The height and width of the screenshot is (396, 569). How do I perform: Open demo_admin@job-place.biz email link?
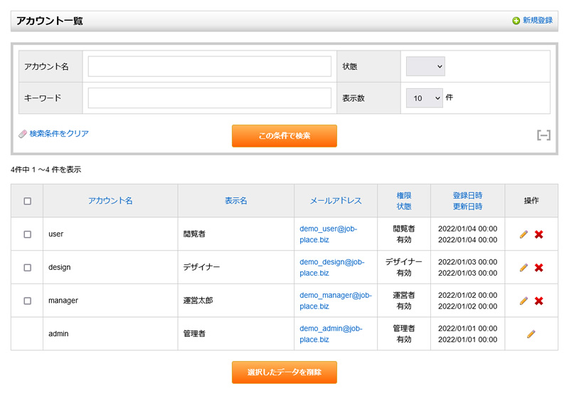[331, 334]
